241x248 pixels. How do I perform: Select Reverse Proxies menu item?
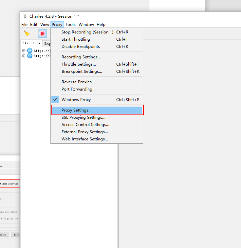[x=97, y=82]
